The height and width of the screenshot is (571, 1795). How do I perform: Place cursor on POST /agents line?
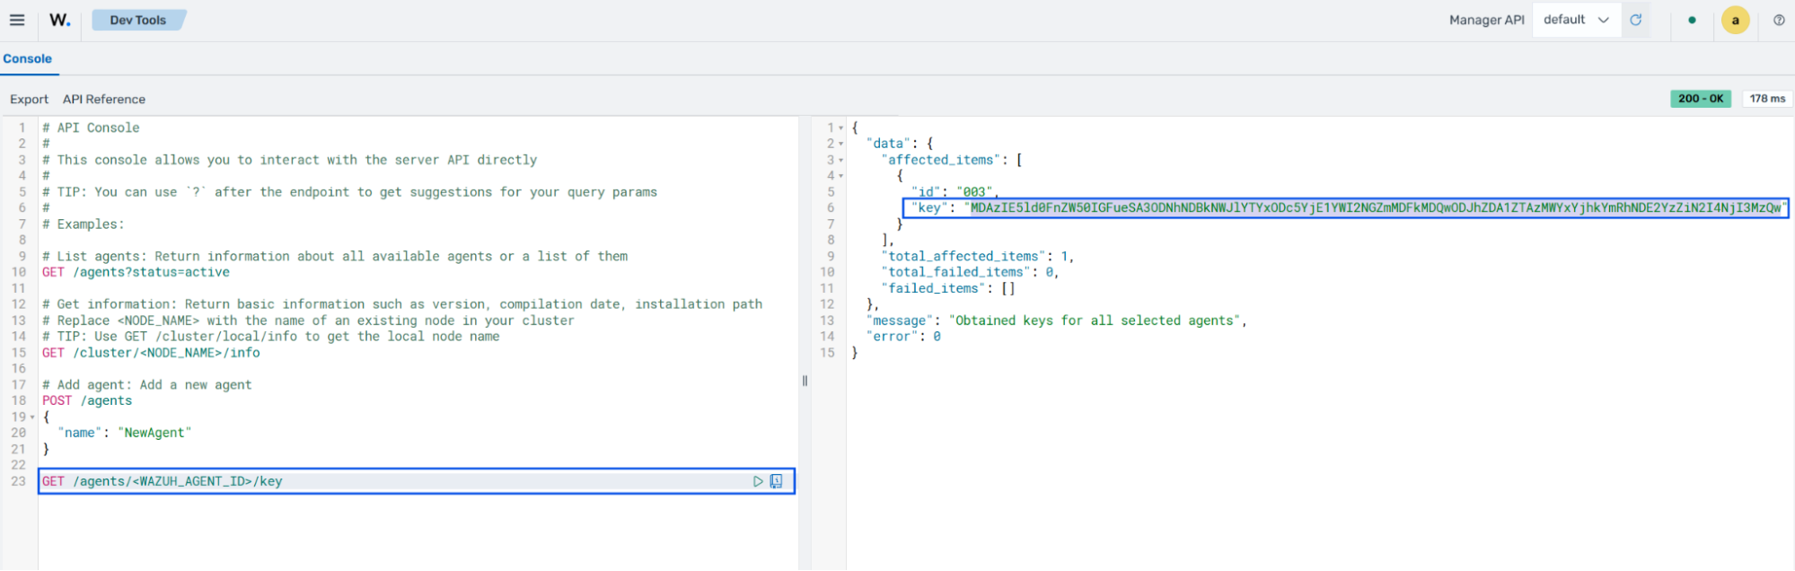87,400
